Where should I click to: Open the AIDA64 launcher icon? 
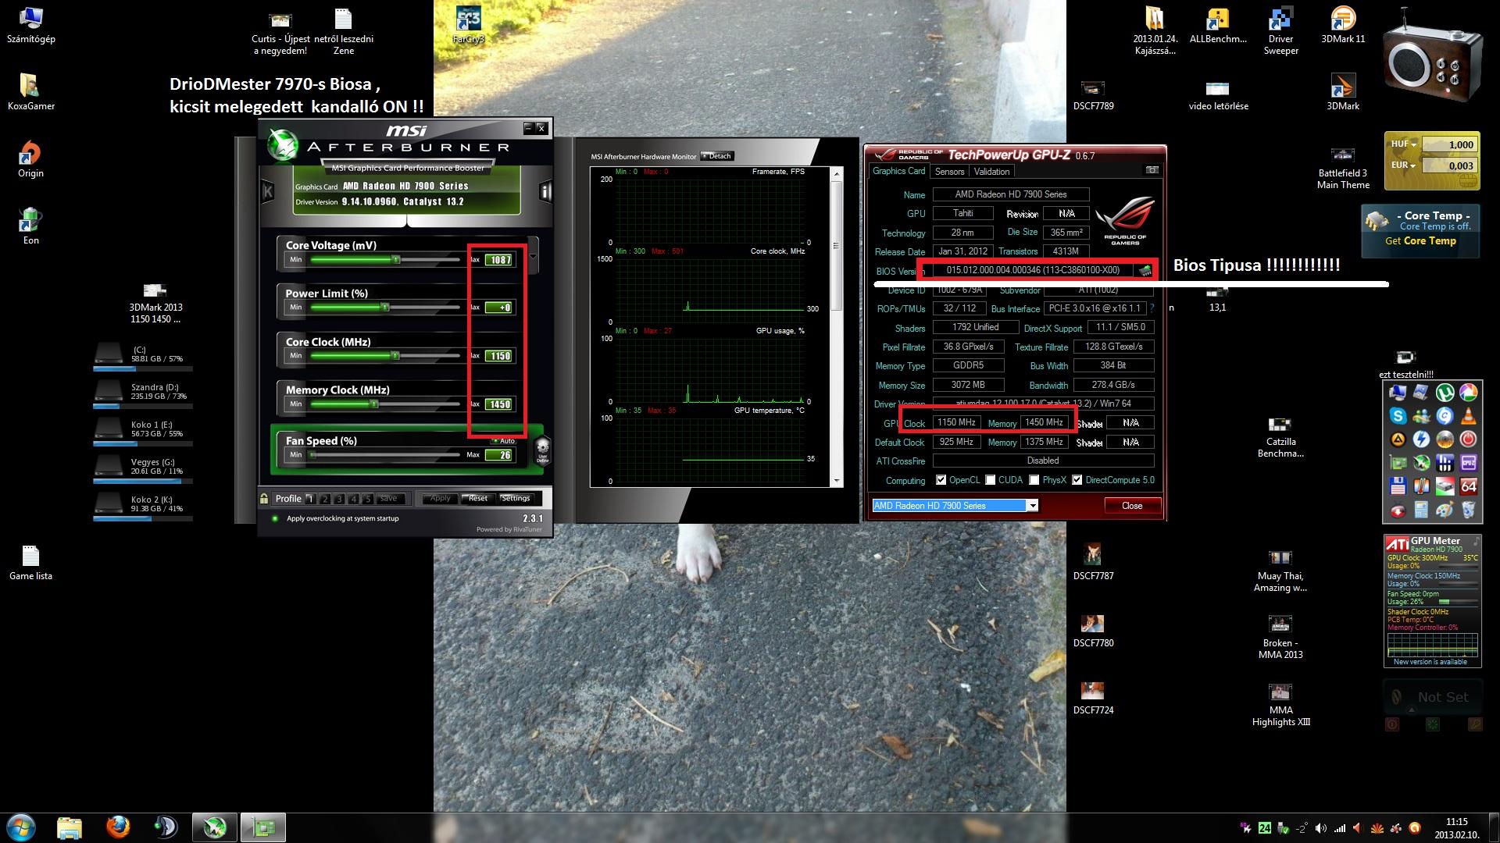[1469, 486]
